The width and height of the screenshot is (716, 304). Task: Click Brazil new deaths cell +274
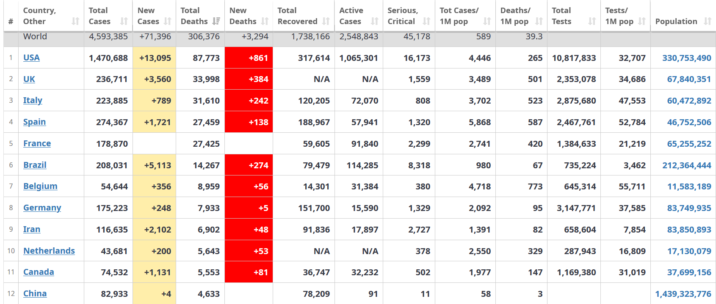[249, 165]
